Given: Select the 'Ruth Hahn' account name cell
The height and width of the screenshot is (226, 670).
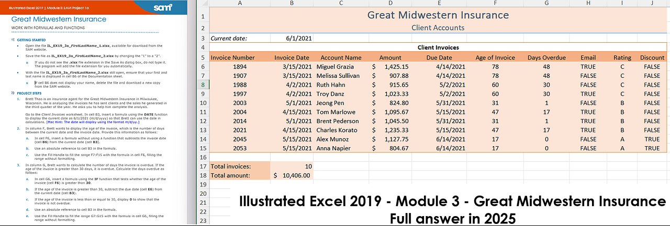Looking at the screenshot, I should click(341, 85).
